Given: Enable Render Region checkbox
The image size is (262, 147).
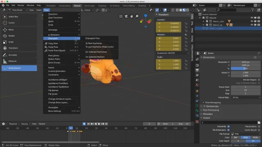Looking at the screenshot, I should 259,80.
